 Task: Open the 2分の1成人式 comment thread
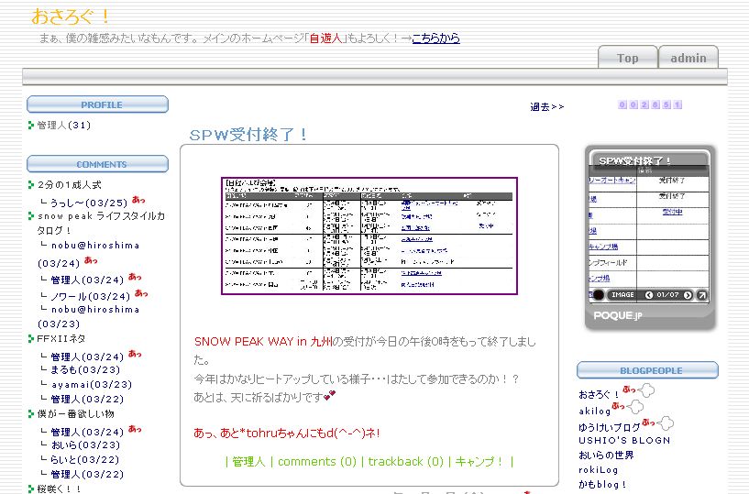click(x=70, y=184)
